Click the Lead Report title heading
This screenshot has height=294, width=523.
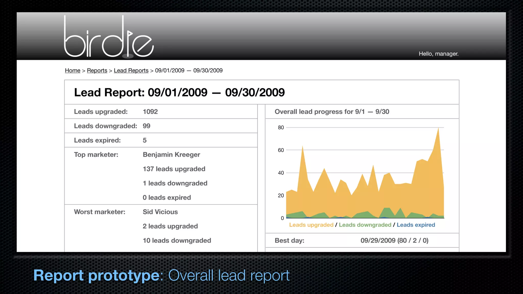pos(179,92)
